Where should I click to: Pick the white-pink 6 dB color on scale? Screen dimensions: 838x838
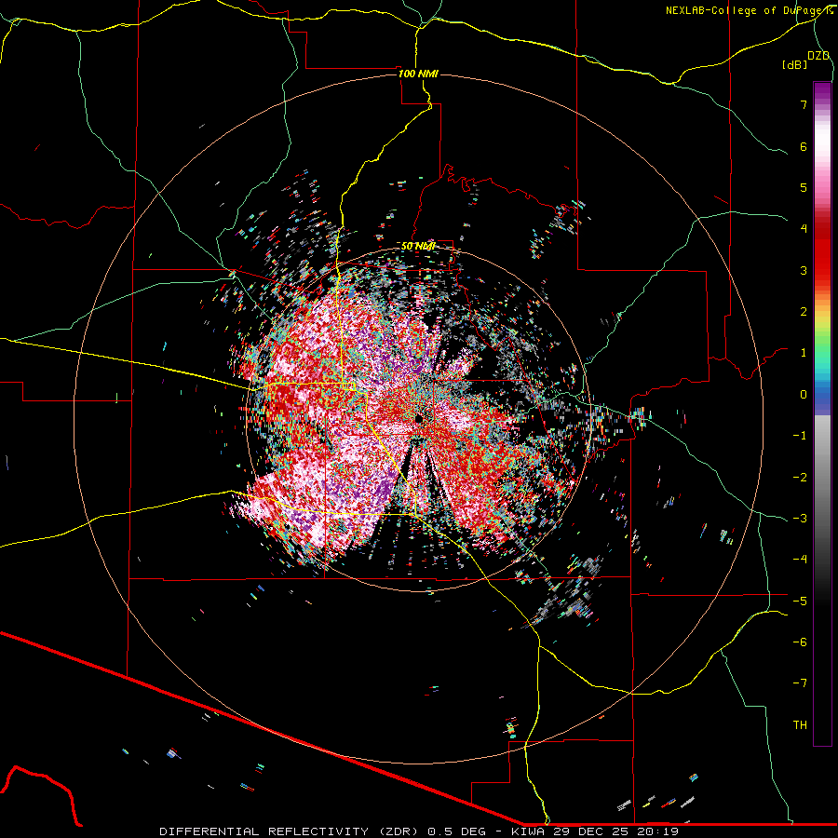[x=822, y=146]
